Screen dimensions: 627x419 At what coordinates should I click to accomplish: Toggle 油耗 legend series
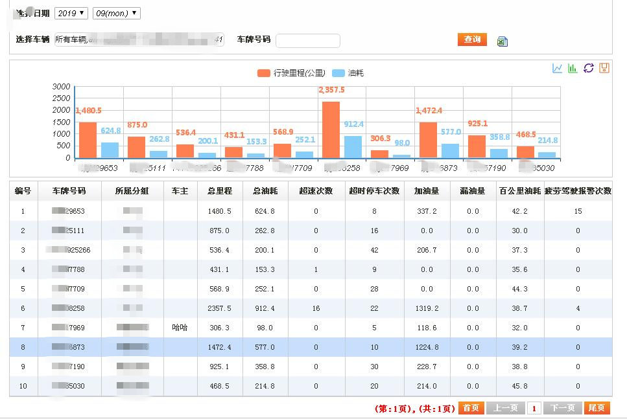point(348,73)
